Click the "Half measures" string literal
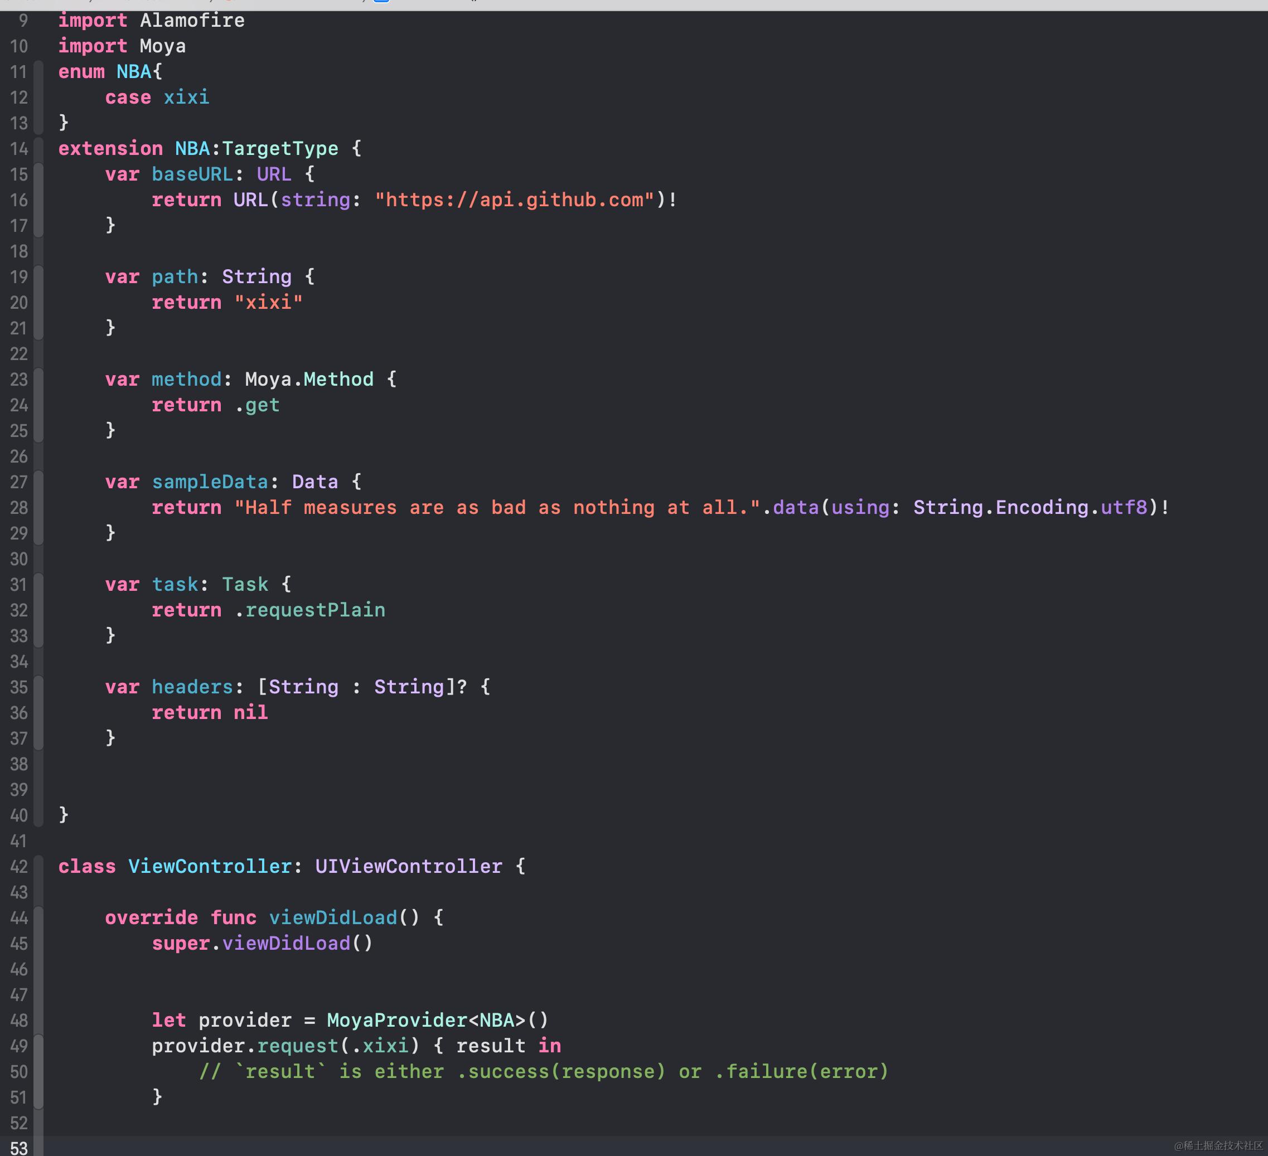This screenshot has height=1156, width=1268. tap(497, 507)
